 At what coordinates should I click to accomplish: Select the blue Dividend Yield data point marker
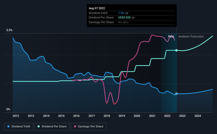[176, 94]
